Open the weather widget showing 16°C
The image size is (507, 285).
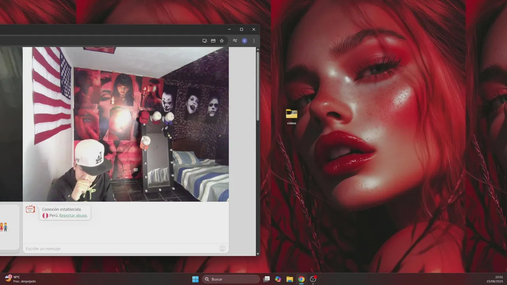point(20,279)
